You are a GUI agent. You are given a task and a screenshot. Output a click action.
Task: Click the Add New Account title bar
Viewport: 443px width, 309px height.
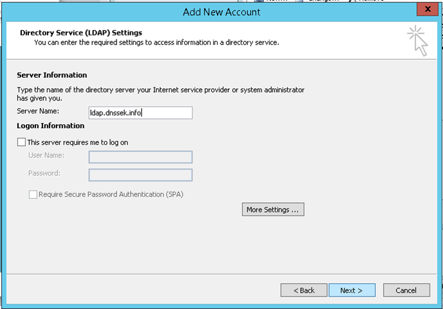tap(221, 12)
